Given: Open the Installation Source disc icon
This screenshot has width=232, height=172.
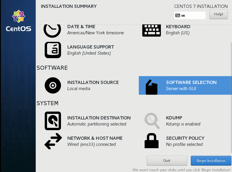Looking at the screenshot, I should click(x=53, y=85).
